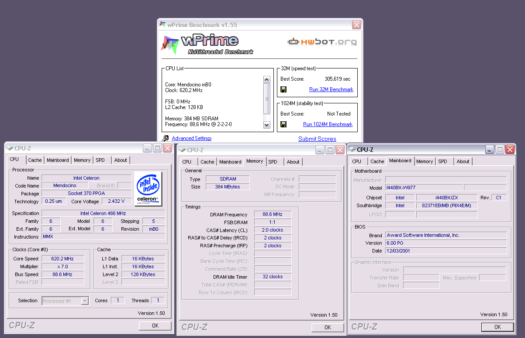Click the I440BX-W977 motherboard model field

pyautogui.click(x=423, y=188)
